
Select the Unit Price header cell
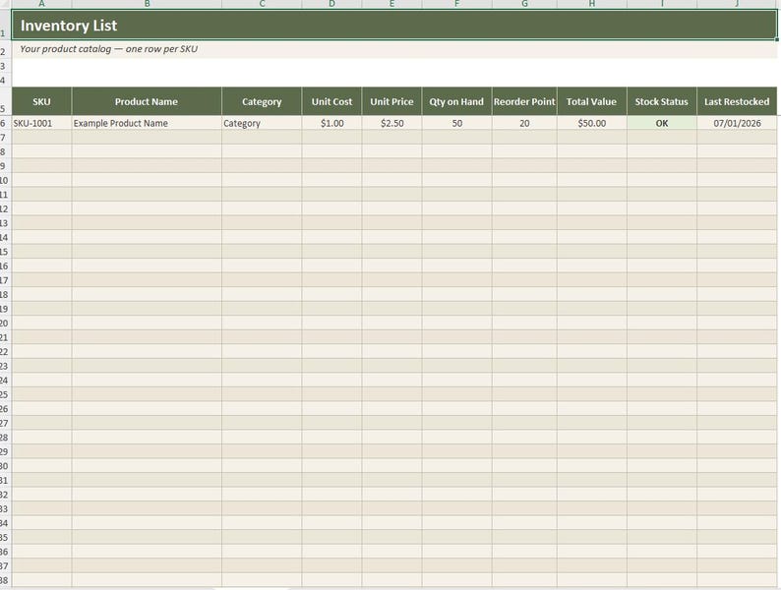(392, 101)
